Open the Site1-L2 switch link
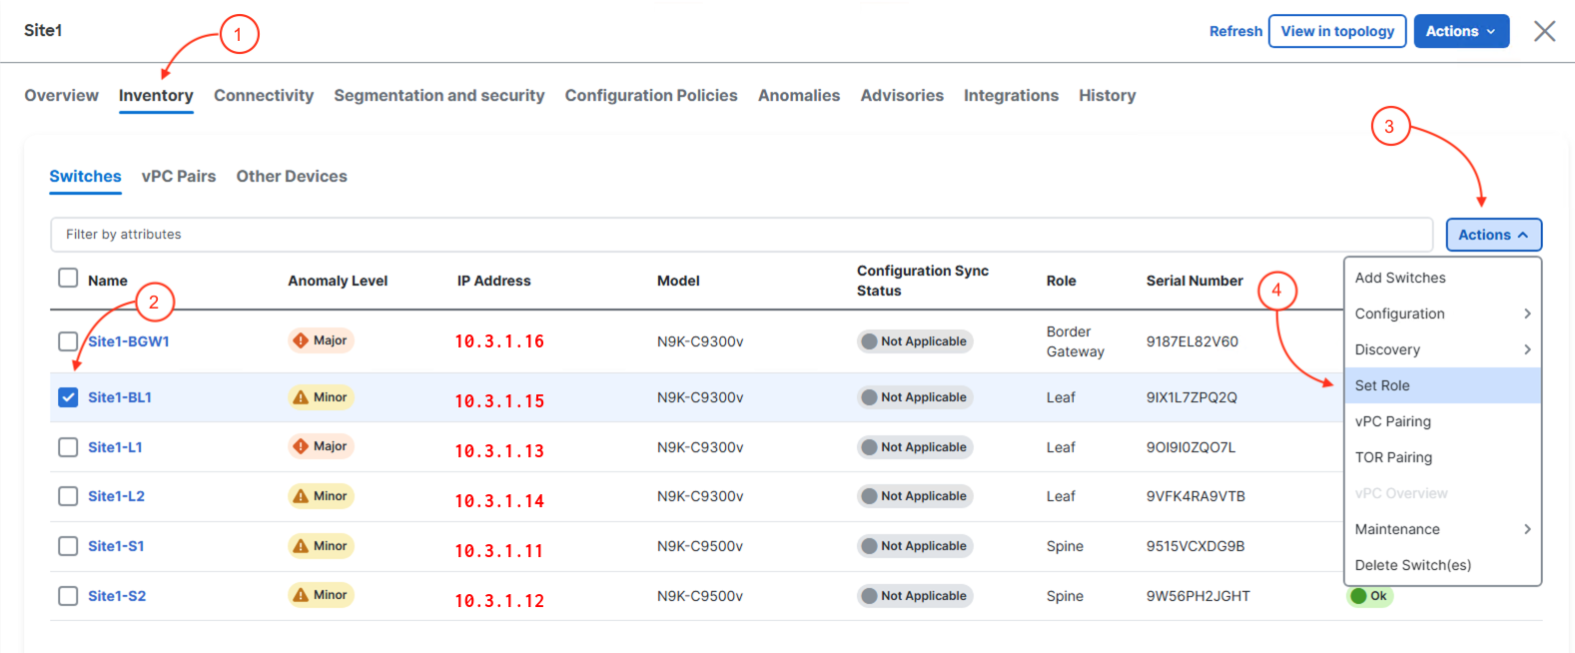 tap(116, 496)
